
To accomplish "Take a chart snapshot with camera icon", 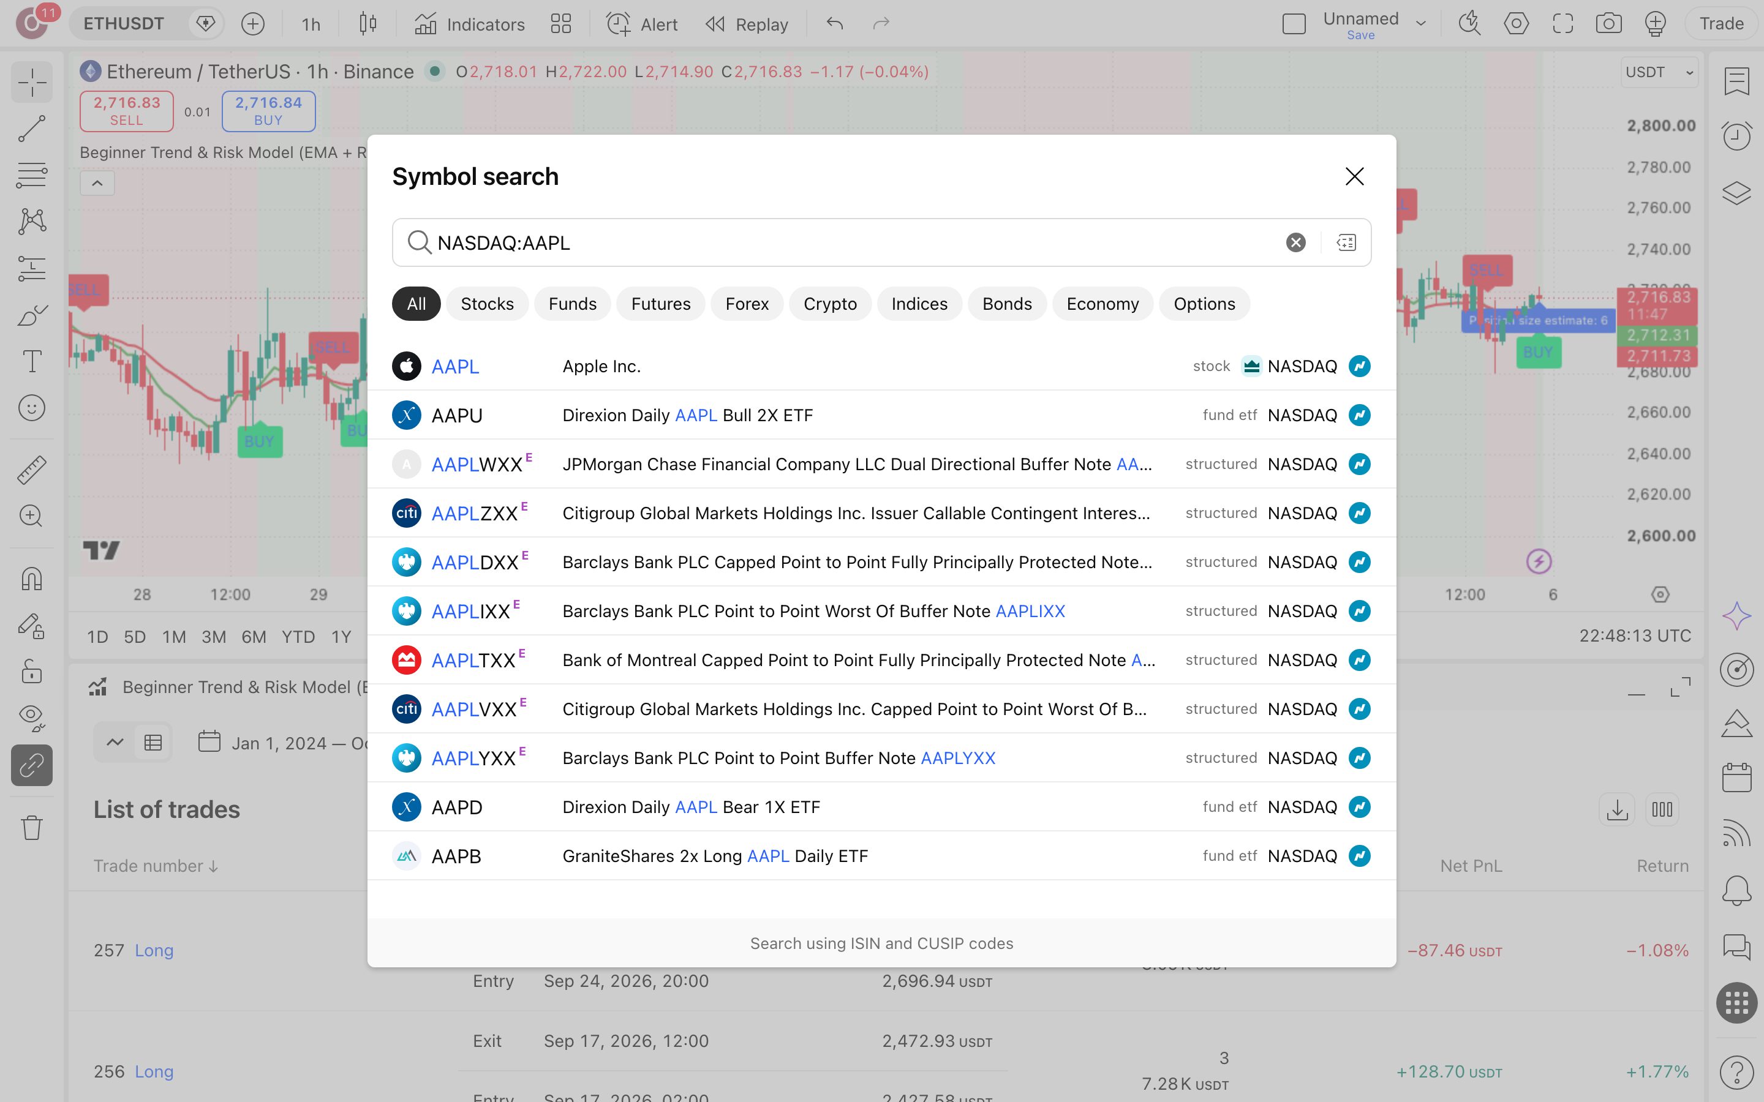I will 1609,24.
